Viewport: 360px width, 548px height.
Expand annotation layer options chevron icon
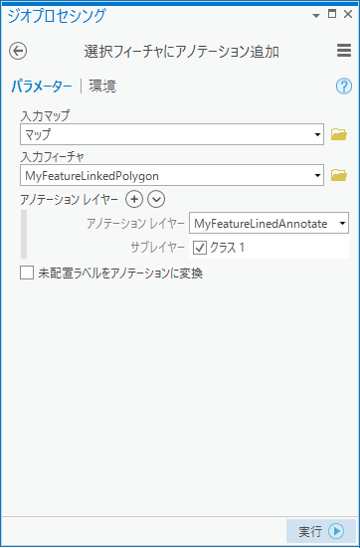pos(156,200)
